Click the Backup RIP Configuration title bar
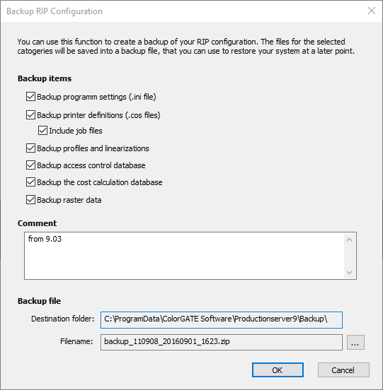This screenshot has height=390, width=383. coord(184,11)
